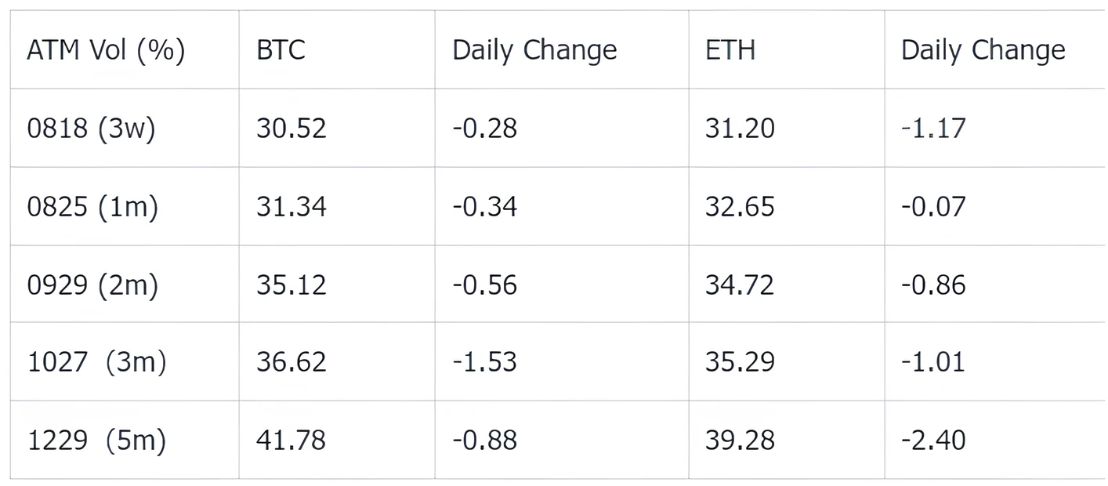Click ETH daily change -0.07

point(933,206)
